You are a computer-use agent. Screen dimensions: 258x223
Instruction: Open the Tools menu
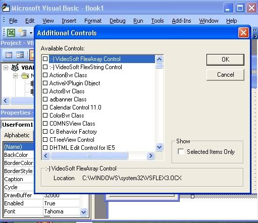tap(158, 21)
